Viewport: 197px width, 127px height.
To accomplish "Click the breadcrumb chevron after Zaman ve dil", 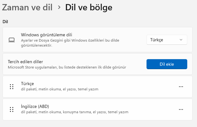I will [x=59, y=7].
